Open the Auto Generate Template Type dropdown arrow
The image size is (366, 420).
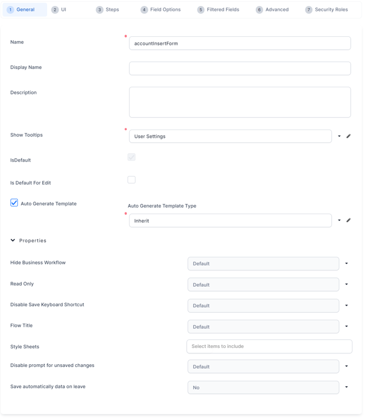[x=339, y=221]
